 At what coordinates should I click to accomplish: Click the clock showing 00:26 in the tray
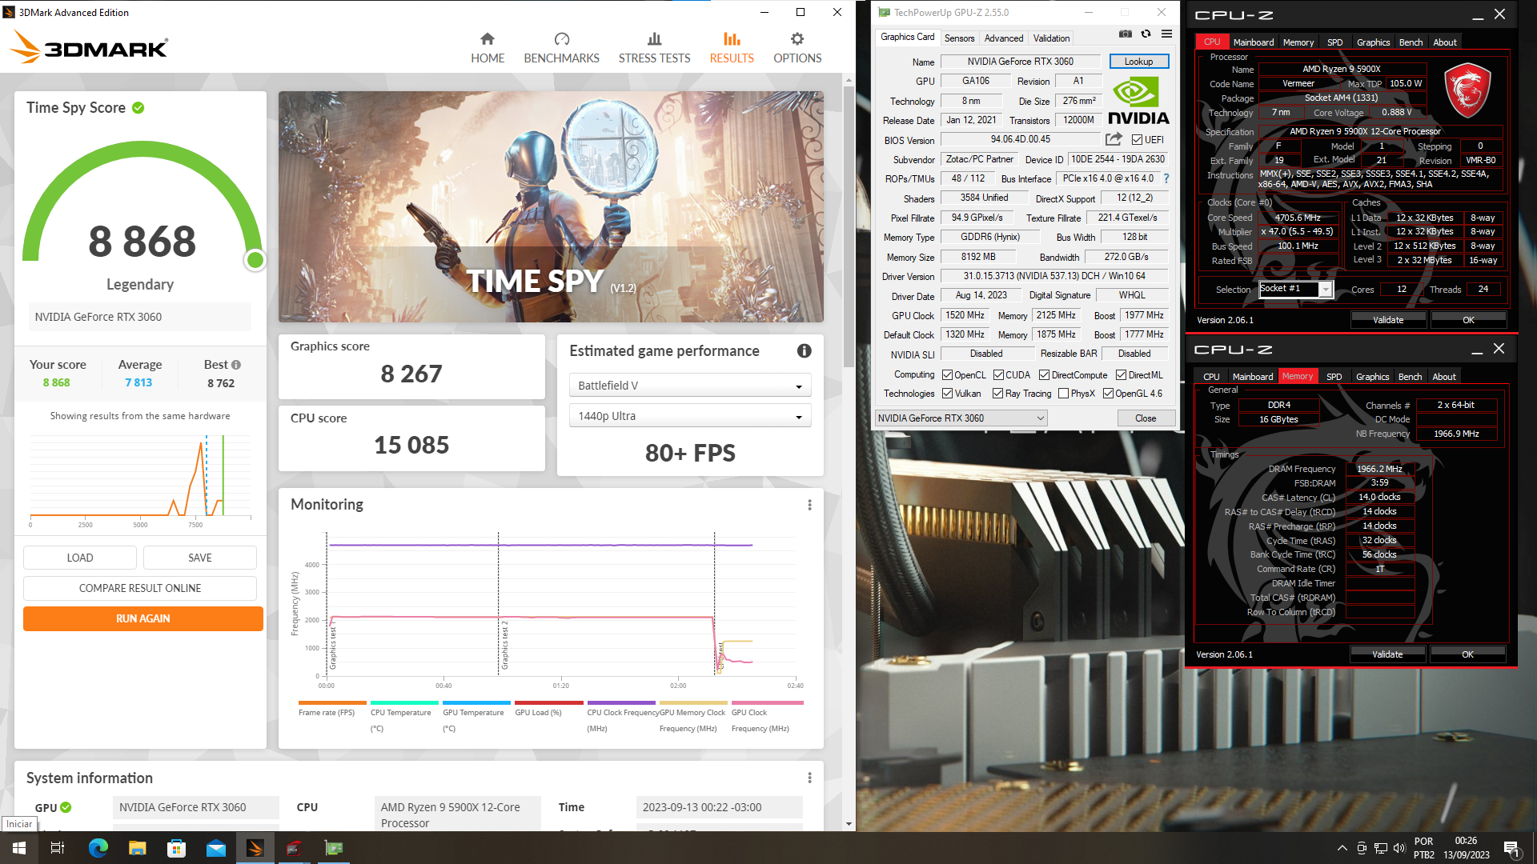1466,841
